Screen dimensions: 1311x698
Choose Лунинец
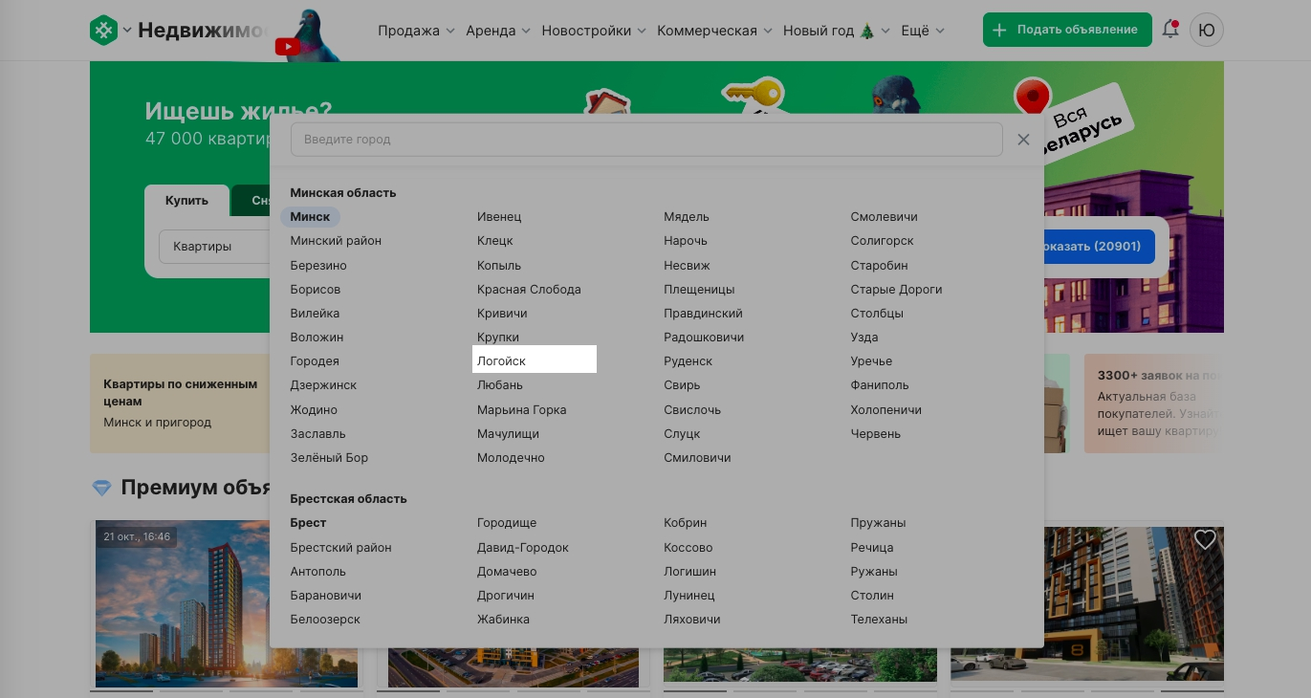688,596
